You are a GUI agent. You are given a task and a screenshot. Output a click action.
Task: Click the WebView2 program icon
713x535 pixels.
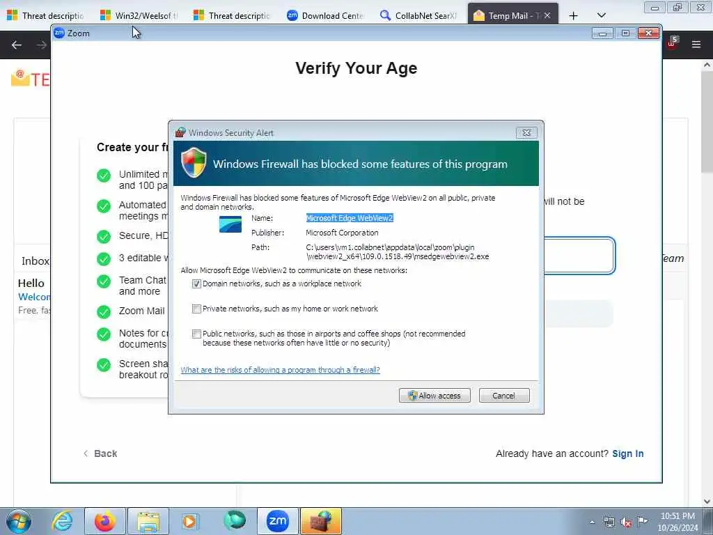(230, 224)
